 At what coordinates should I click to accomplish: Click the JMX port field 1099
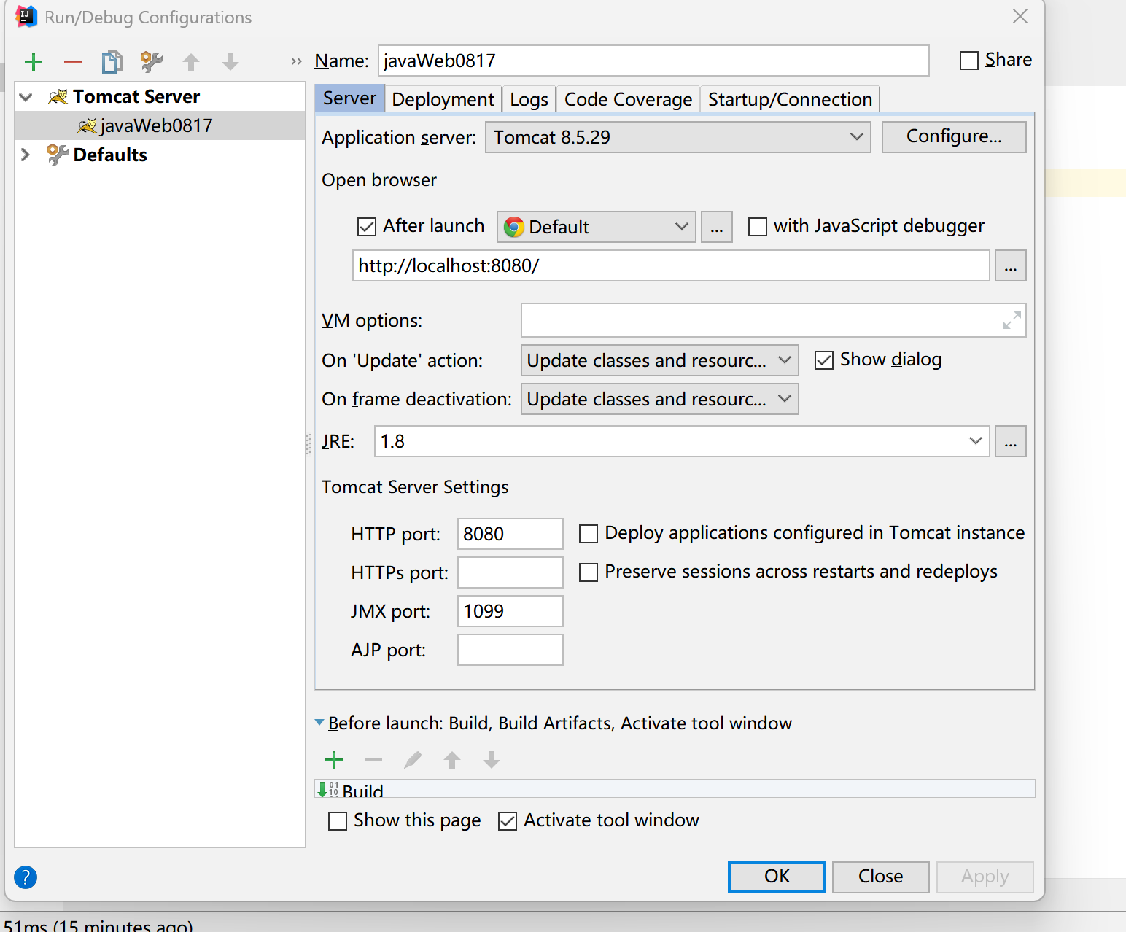[x=510, y=611]
